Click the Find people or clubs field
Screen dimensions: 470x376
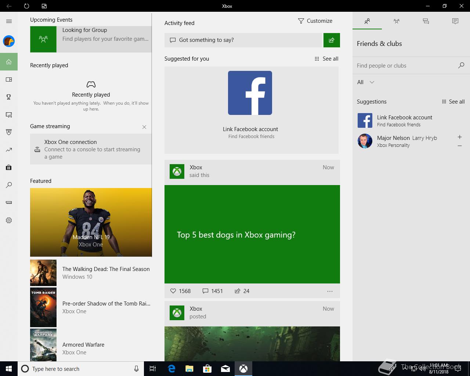[406, 66]
